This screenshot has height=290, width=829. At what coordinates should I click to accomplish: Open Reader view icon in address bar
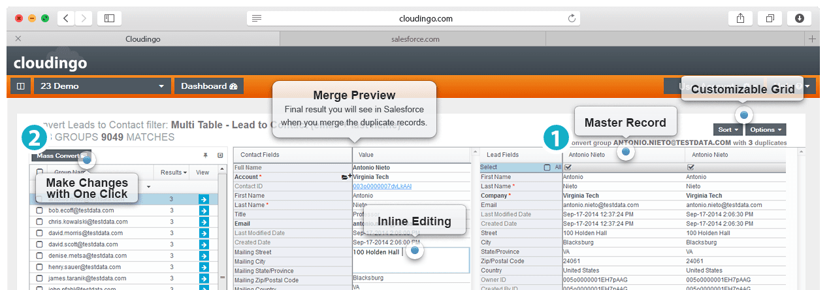click(257, 18)
